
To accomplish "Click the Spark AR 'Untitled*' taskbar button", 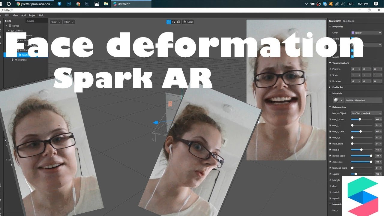I will [131, 4].
